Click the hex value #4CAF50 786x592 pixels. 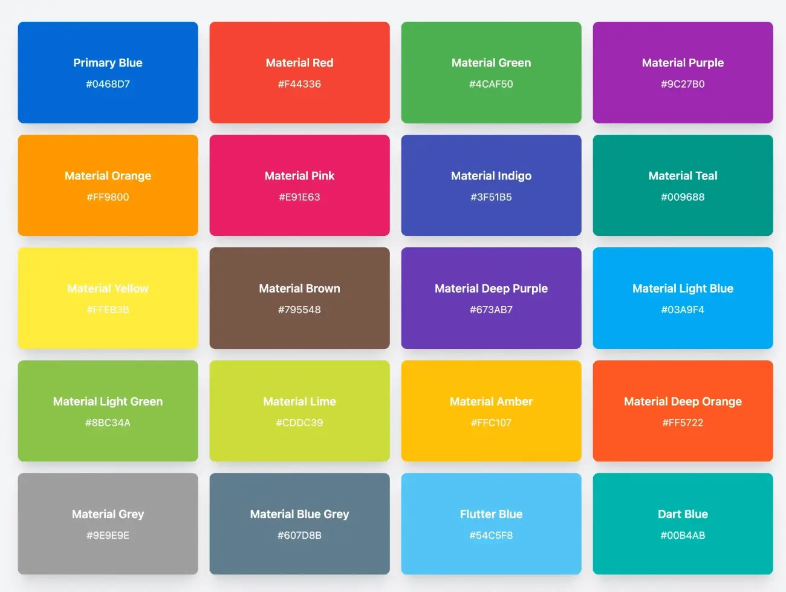[x=491, y=84]
